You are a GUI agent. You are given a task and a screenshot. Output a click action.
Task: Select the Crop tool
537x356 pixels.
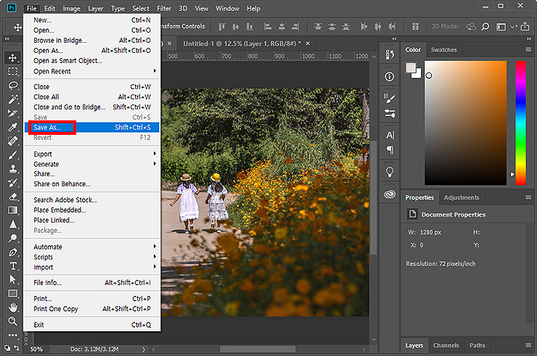pyautogui.click(x=12, y=113)
